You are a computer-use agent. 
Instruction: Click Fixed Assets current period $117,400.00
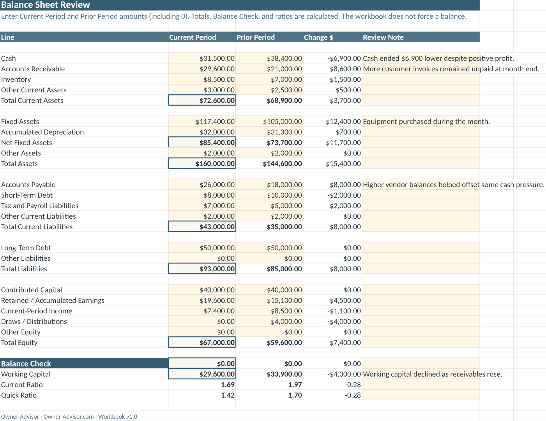[x=202, y=121]
